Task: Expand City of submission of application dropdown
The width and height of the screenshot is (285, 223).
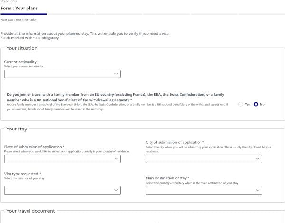Action: [204, 159]
